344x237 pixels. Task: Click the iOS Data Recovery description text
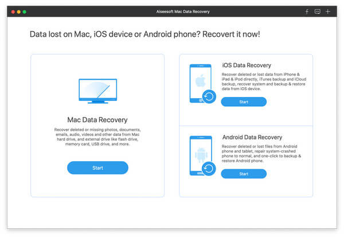click(x=263, y=83)
